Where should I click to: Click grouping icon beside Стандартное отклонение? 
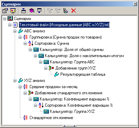(x=26, y=118)
